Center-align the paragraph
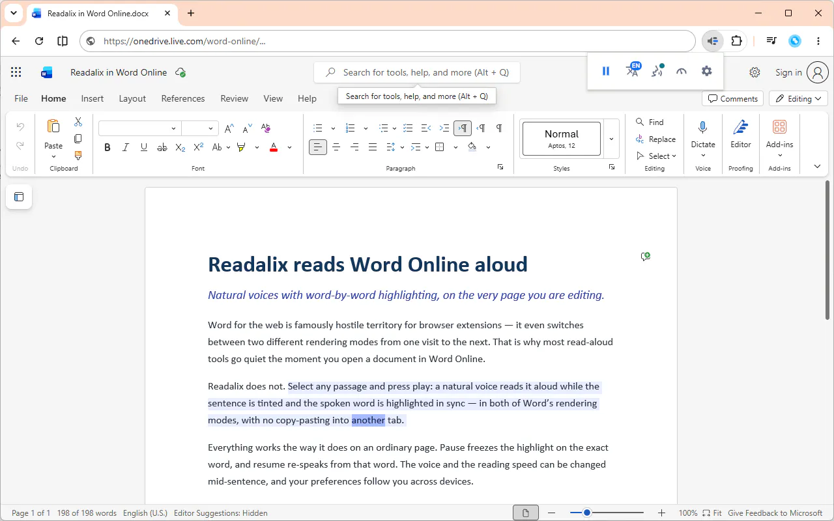 point(336,147)
